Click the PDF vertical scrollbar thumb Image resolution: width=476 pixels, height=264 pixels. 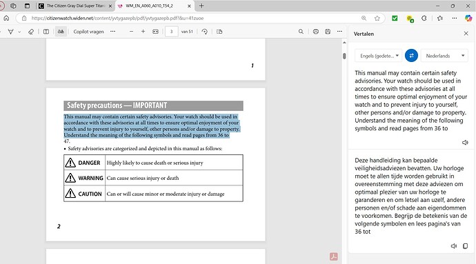click(x=344, y=56)
